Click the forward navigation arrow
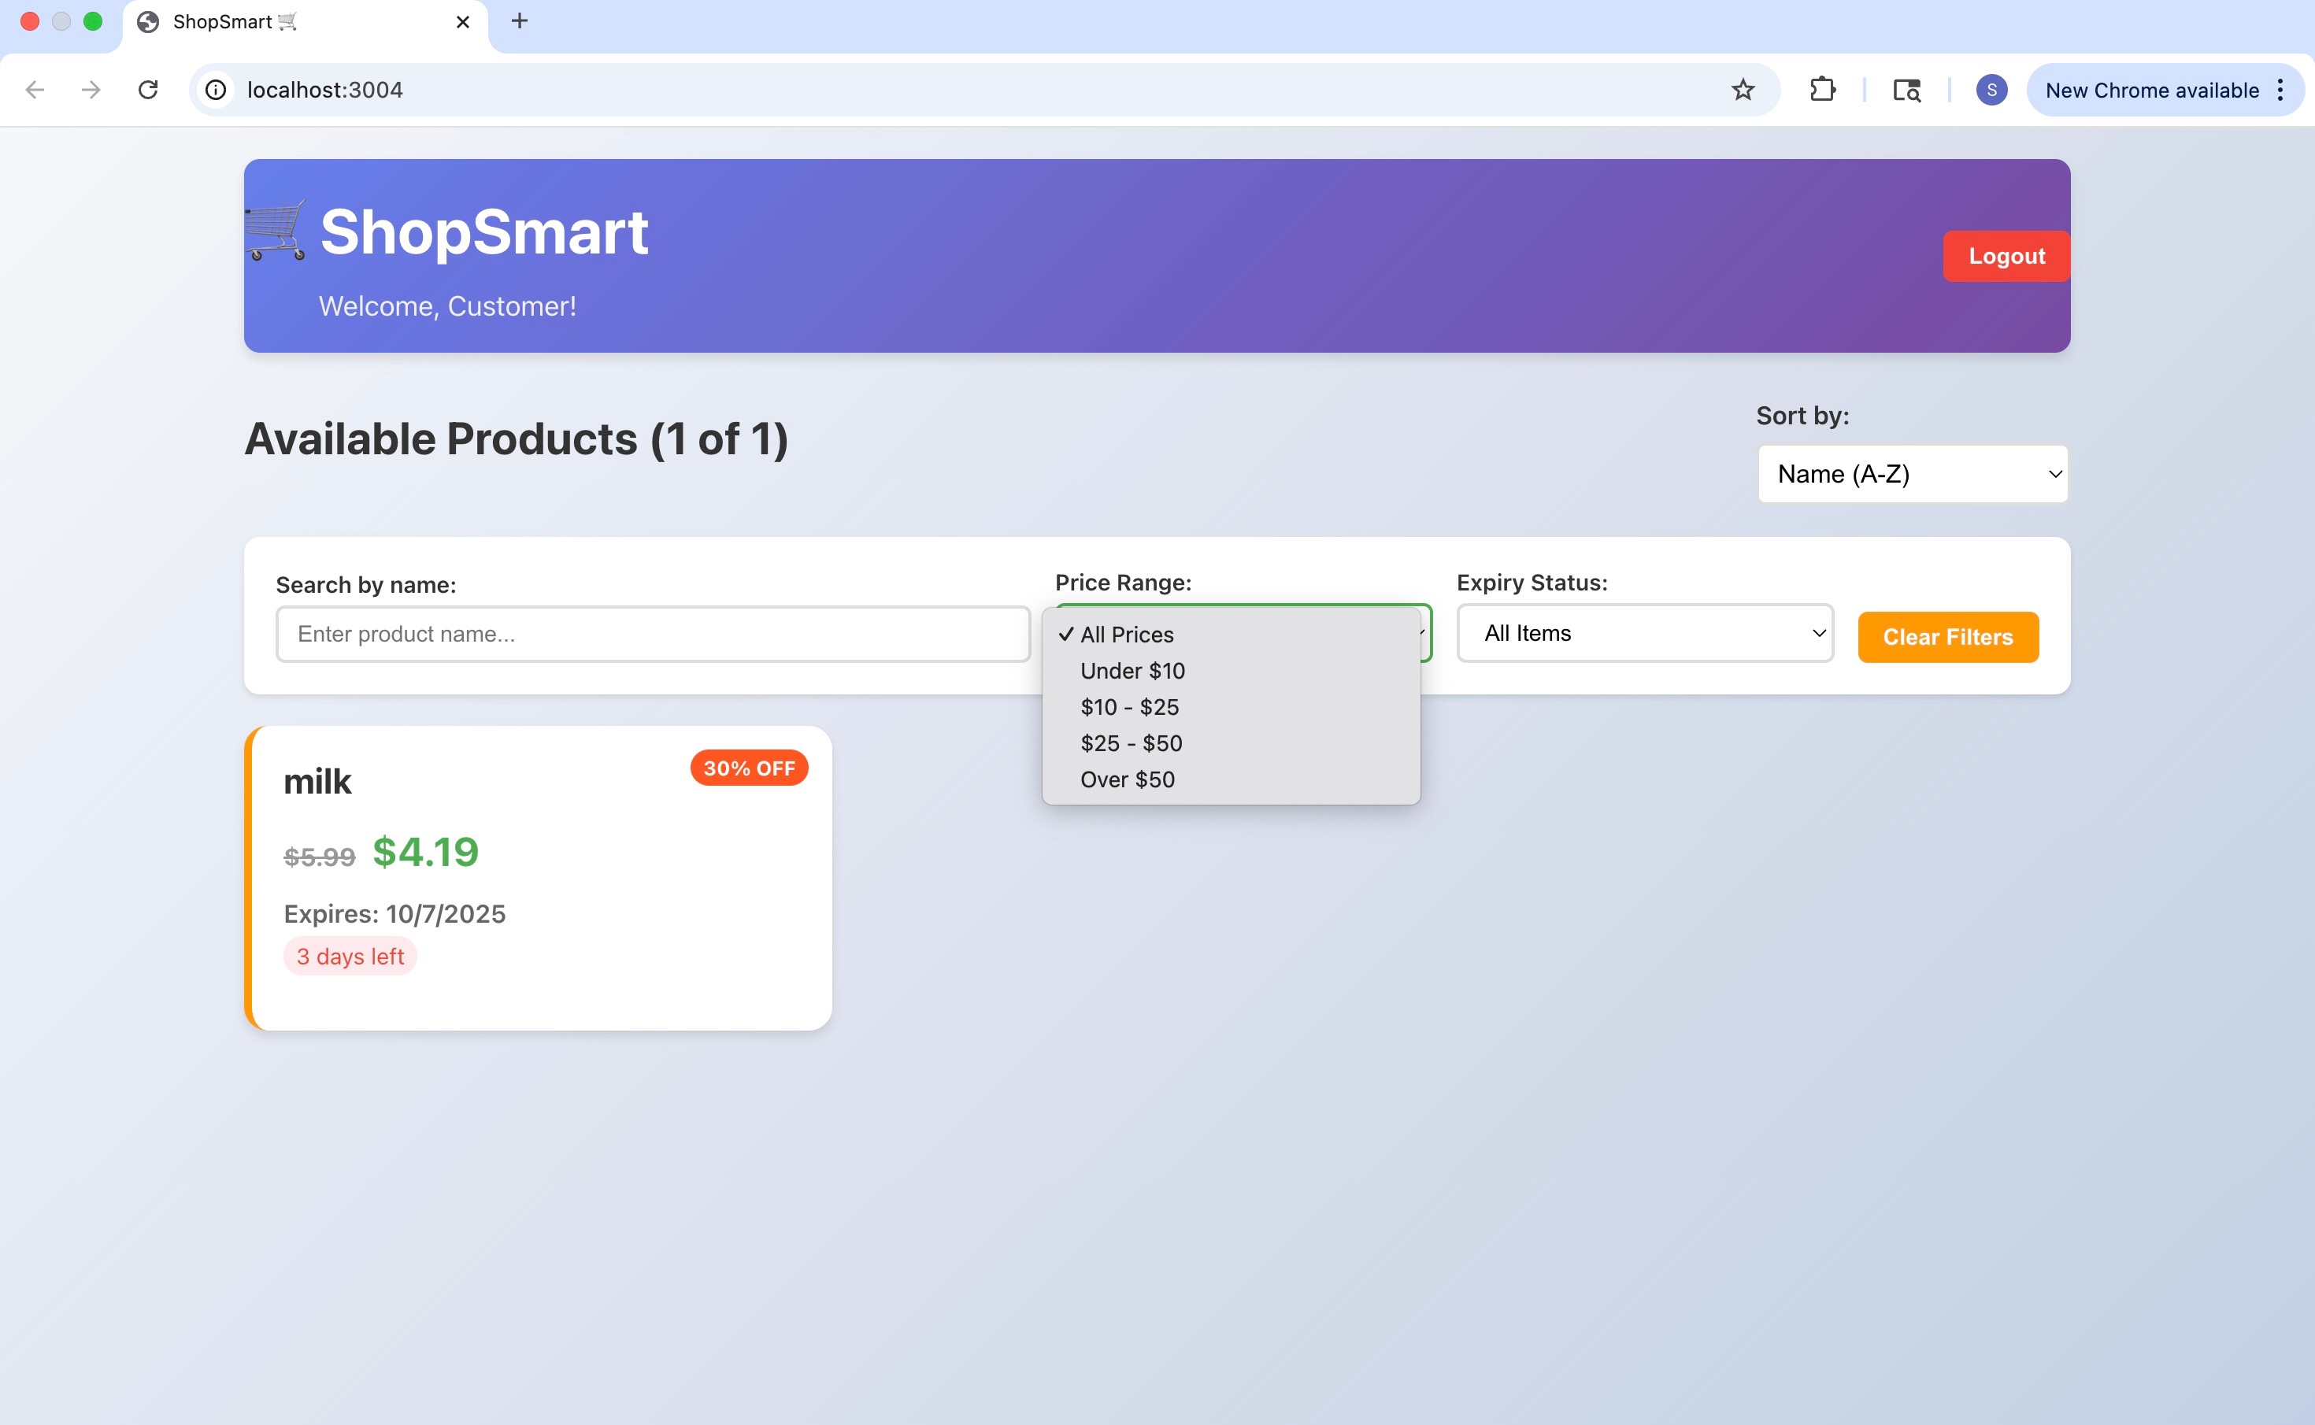2315x1425 pixels. [91, 90]
